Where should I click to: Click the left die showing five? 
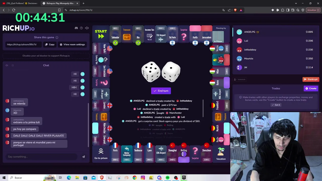[151, 72]
